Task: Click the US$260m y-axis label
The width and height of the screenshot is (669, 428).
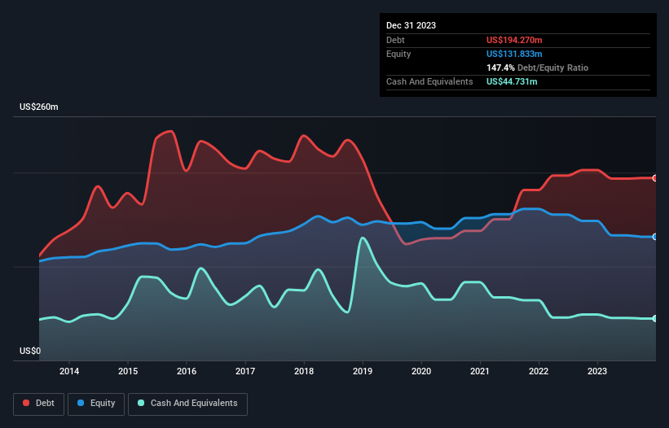Action: [39, 107]
